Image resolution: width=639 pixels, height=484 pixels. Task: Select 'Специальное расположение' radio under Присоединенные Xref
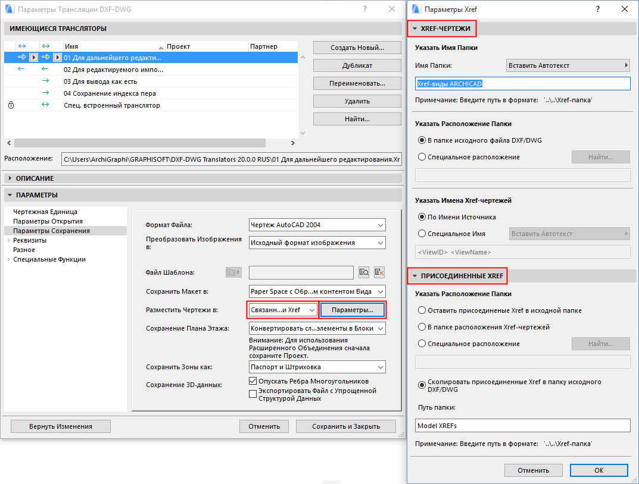pyautogui.click(x=422, y=343)
